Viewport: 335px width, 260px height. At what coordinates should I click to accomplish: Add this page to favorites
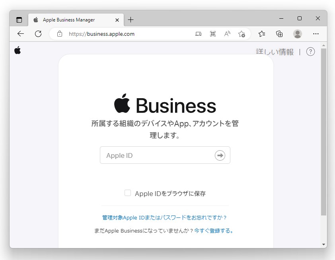pyautogui.click(x=242, y=34)
